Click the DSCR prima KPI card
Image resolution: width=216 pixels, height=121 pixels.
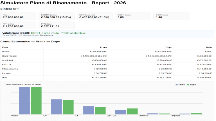tap(133, 16)
